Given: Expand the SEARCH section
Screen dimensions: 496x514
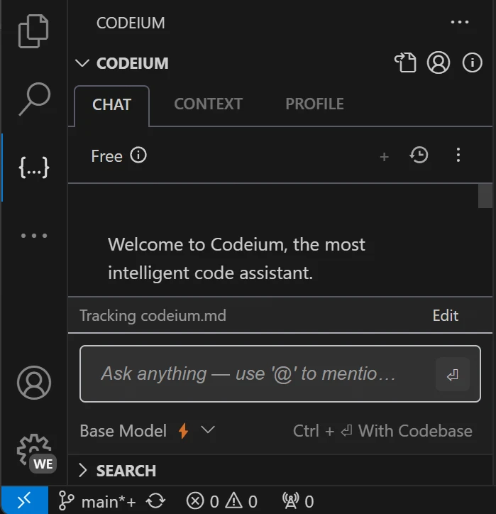Looking at the screenshot, I should pos(116,471).
